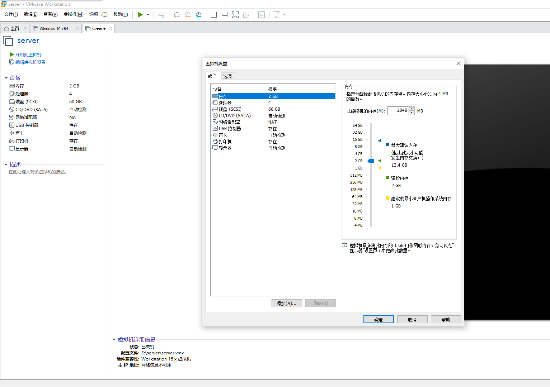550x387 pixels.
Task: Click the 内存 memory icon in left device panel
Action: (x=12, y=86)
